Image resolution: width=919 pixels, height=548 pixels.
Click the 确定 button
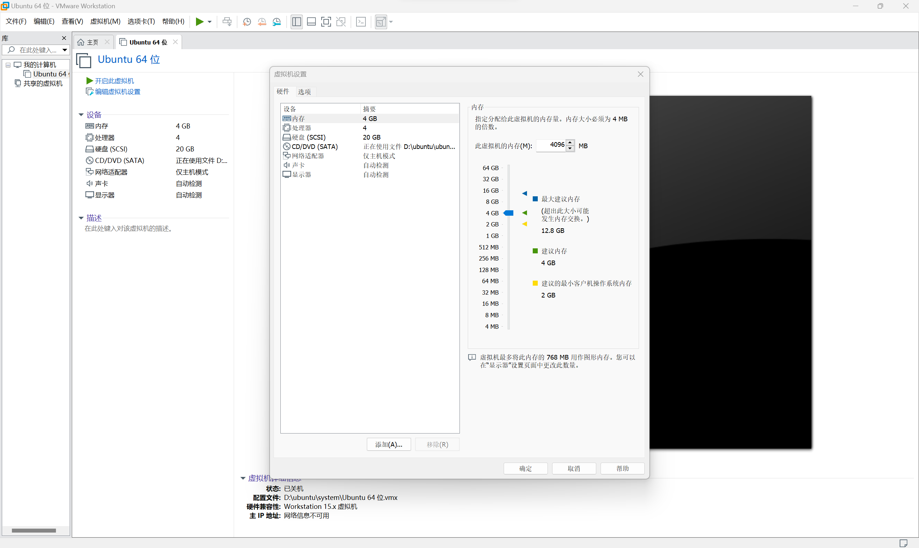(x=525, y=468)
